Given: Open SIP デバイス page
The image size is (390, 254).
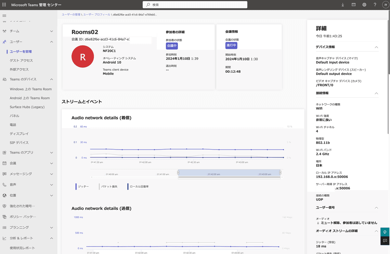Looking at the screenshot, I should (19, 143).
